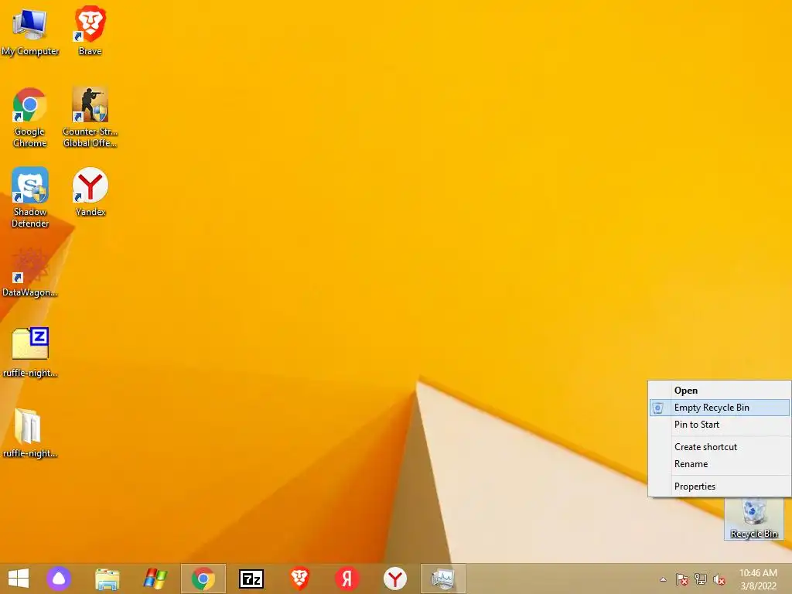Open the red Yandex Я taskbar icon

pos(347,579)
